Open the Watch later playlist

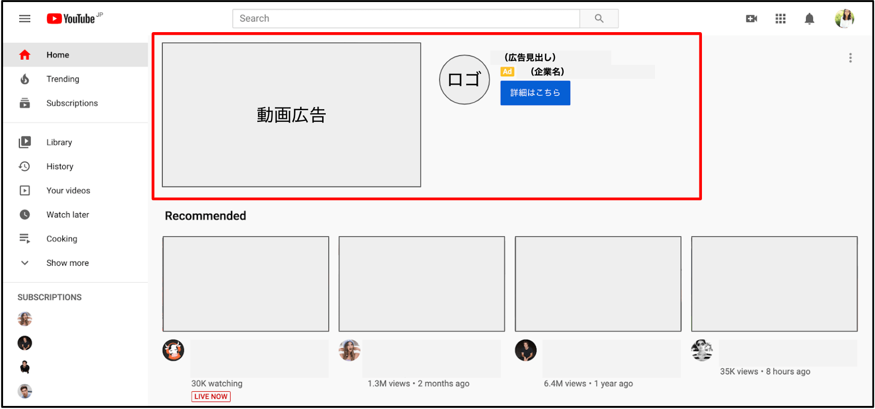[x=67, y=215]
